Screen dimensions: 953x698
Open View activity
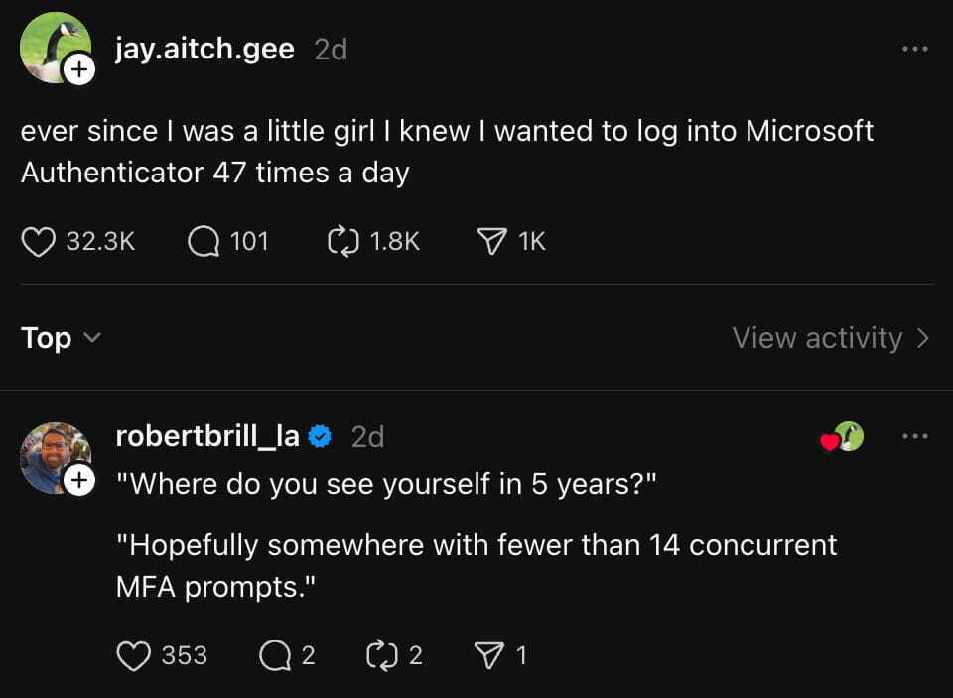(x=831, y=338)
